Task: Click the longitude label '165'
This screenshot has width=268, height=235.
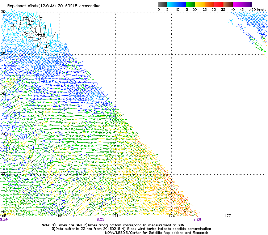Action: [3, 216]
